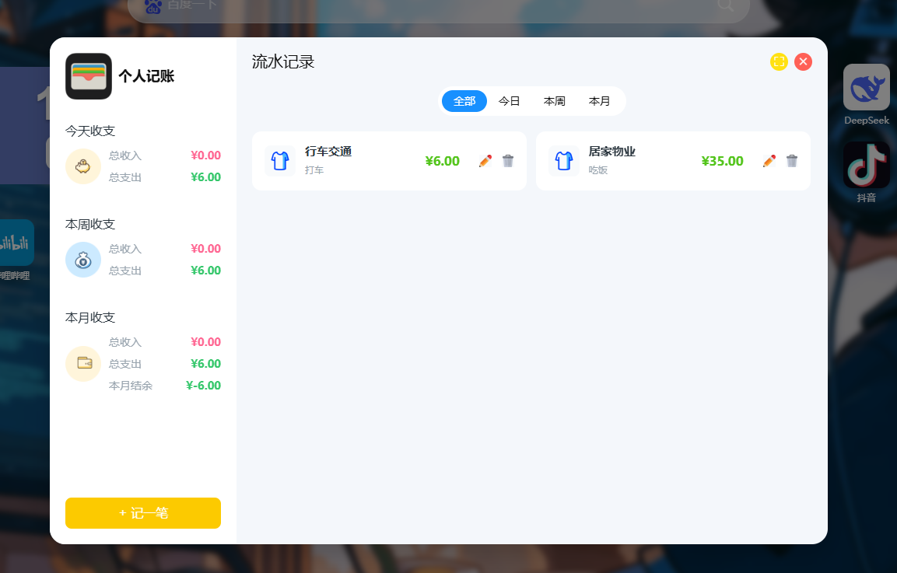The width and height of the screenshot is (897, 573).
Task: Switch to the 本周 filter tab
Action: tap(555, 101)
